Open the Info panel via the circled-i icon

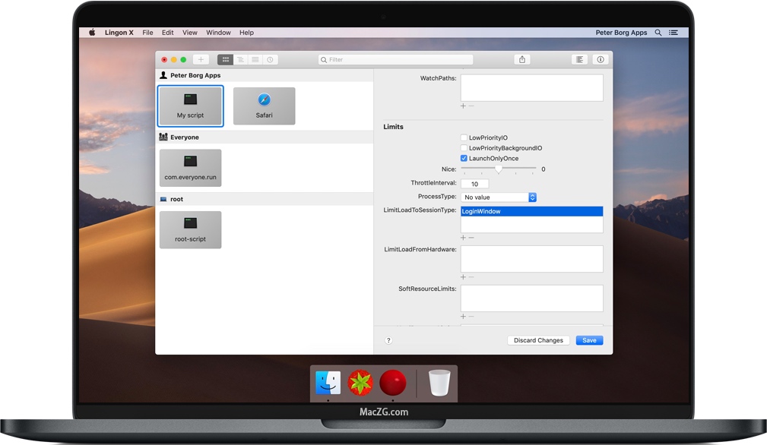click(600, 58)
